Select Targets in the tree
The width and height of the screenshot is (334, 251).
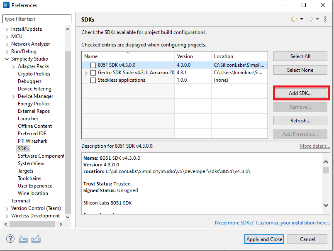tap(26, 171)
